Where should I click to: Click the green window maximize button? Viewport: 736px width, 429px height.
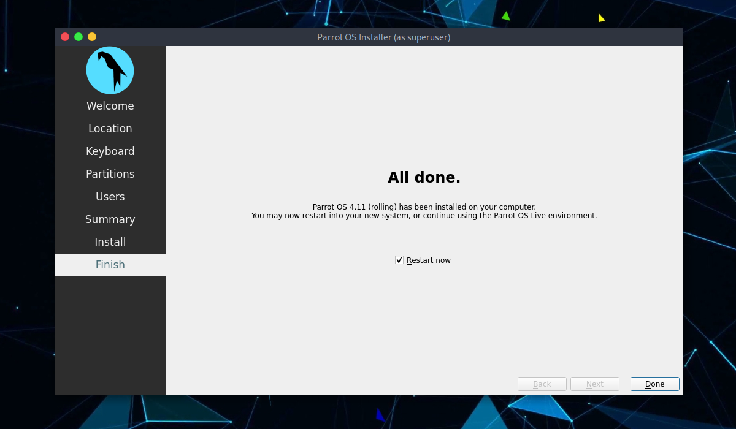pyautogui.click(x=79, y=37)
